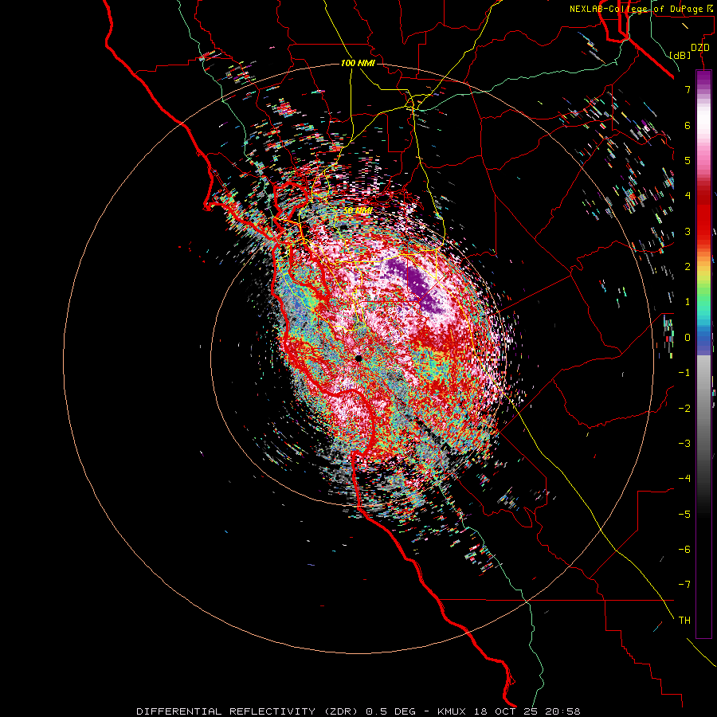Click the "DZD" label above the color scale
This screenshot has height=717, width=717.
click(700, 48)
